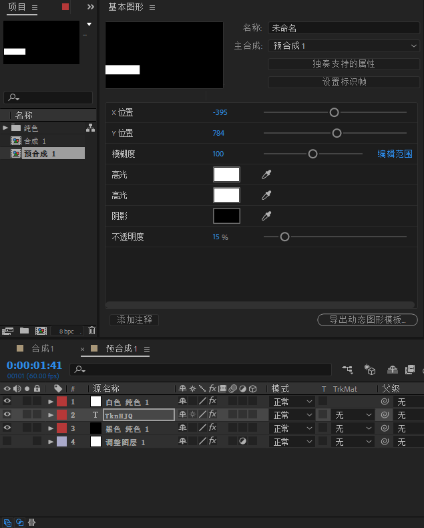Viewport: 424px width, 528px height.
Task: Click the Interpret Footage icon at panel bottom
Action: 8,331
